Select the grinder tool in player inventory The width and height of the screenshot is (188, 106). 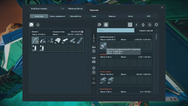43,40
